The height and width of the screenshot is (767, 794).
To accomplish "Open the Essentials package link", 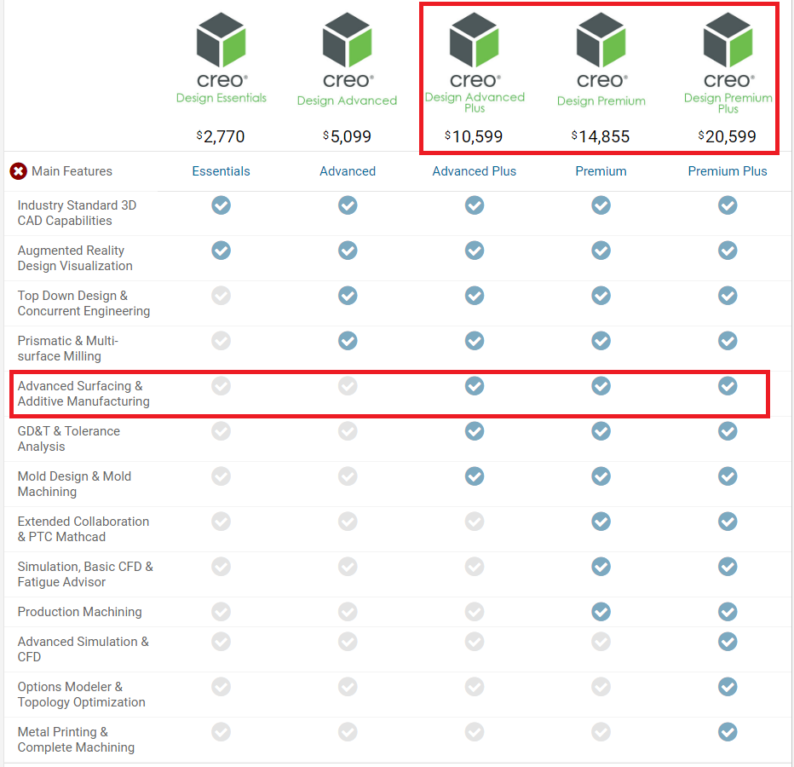I will point(222,171).
